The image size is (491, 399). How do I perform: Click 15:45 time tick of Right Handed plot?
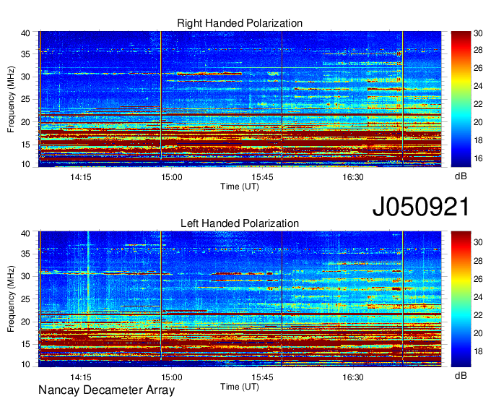(262, 177)
